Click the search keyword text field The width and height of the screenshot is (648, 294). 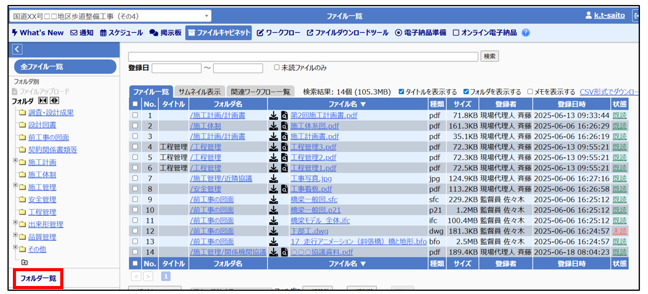303,57
